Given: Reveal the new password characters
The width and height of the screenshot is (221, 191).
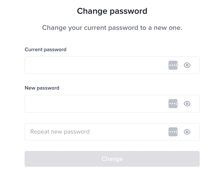Looking at the screenshot, I should click(x=187, y=104).
